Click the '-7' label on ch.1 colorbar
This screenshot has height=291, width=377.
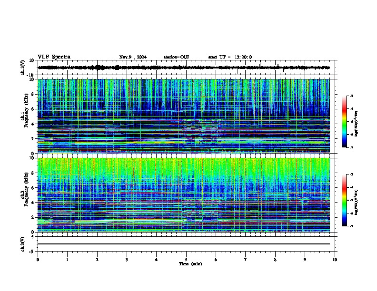(x=351, y=147)
